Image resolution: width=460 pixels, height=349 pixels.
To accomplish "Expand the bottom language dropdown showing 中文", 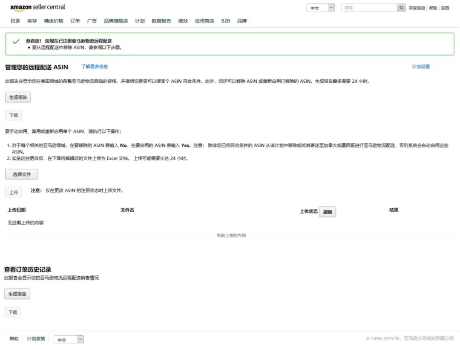I will click(x=68, y=339).
